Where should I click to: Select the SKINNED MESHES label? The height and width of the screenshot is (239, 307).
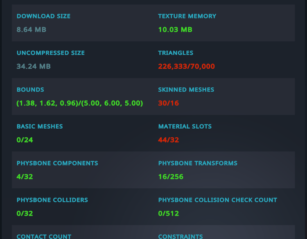(x=186, y=90)
